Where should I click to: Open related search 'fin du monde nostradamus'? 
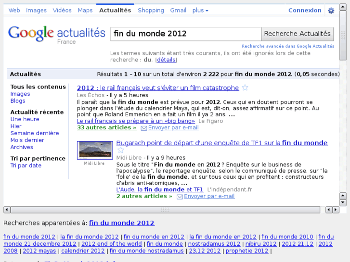pos(147,251)
